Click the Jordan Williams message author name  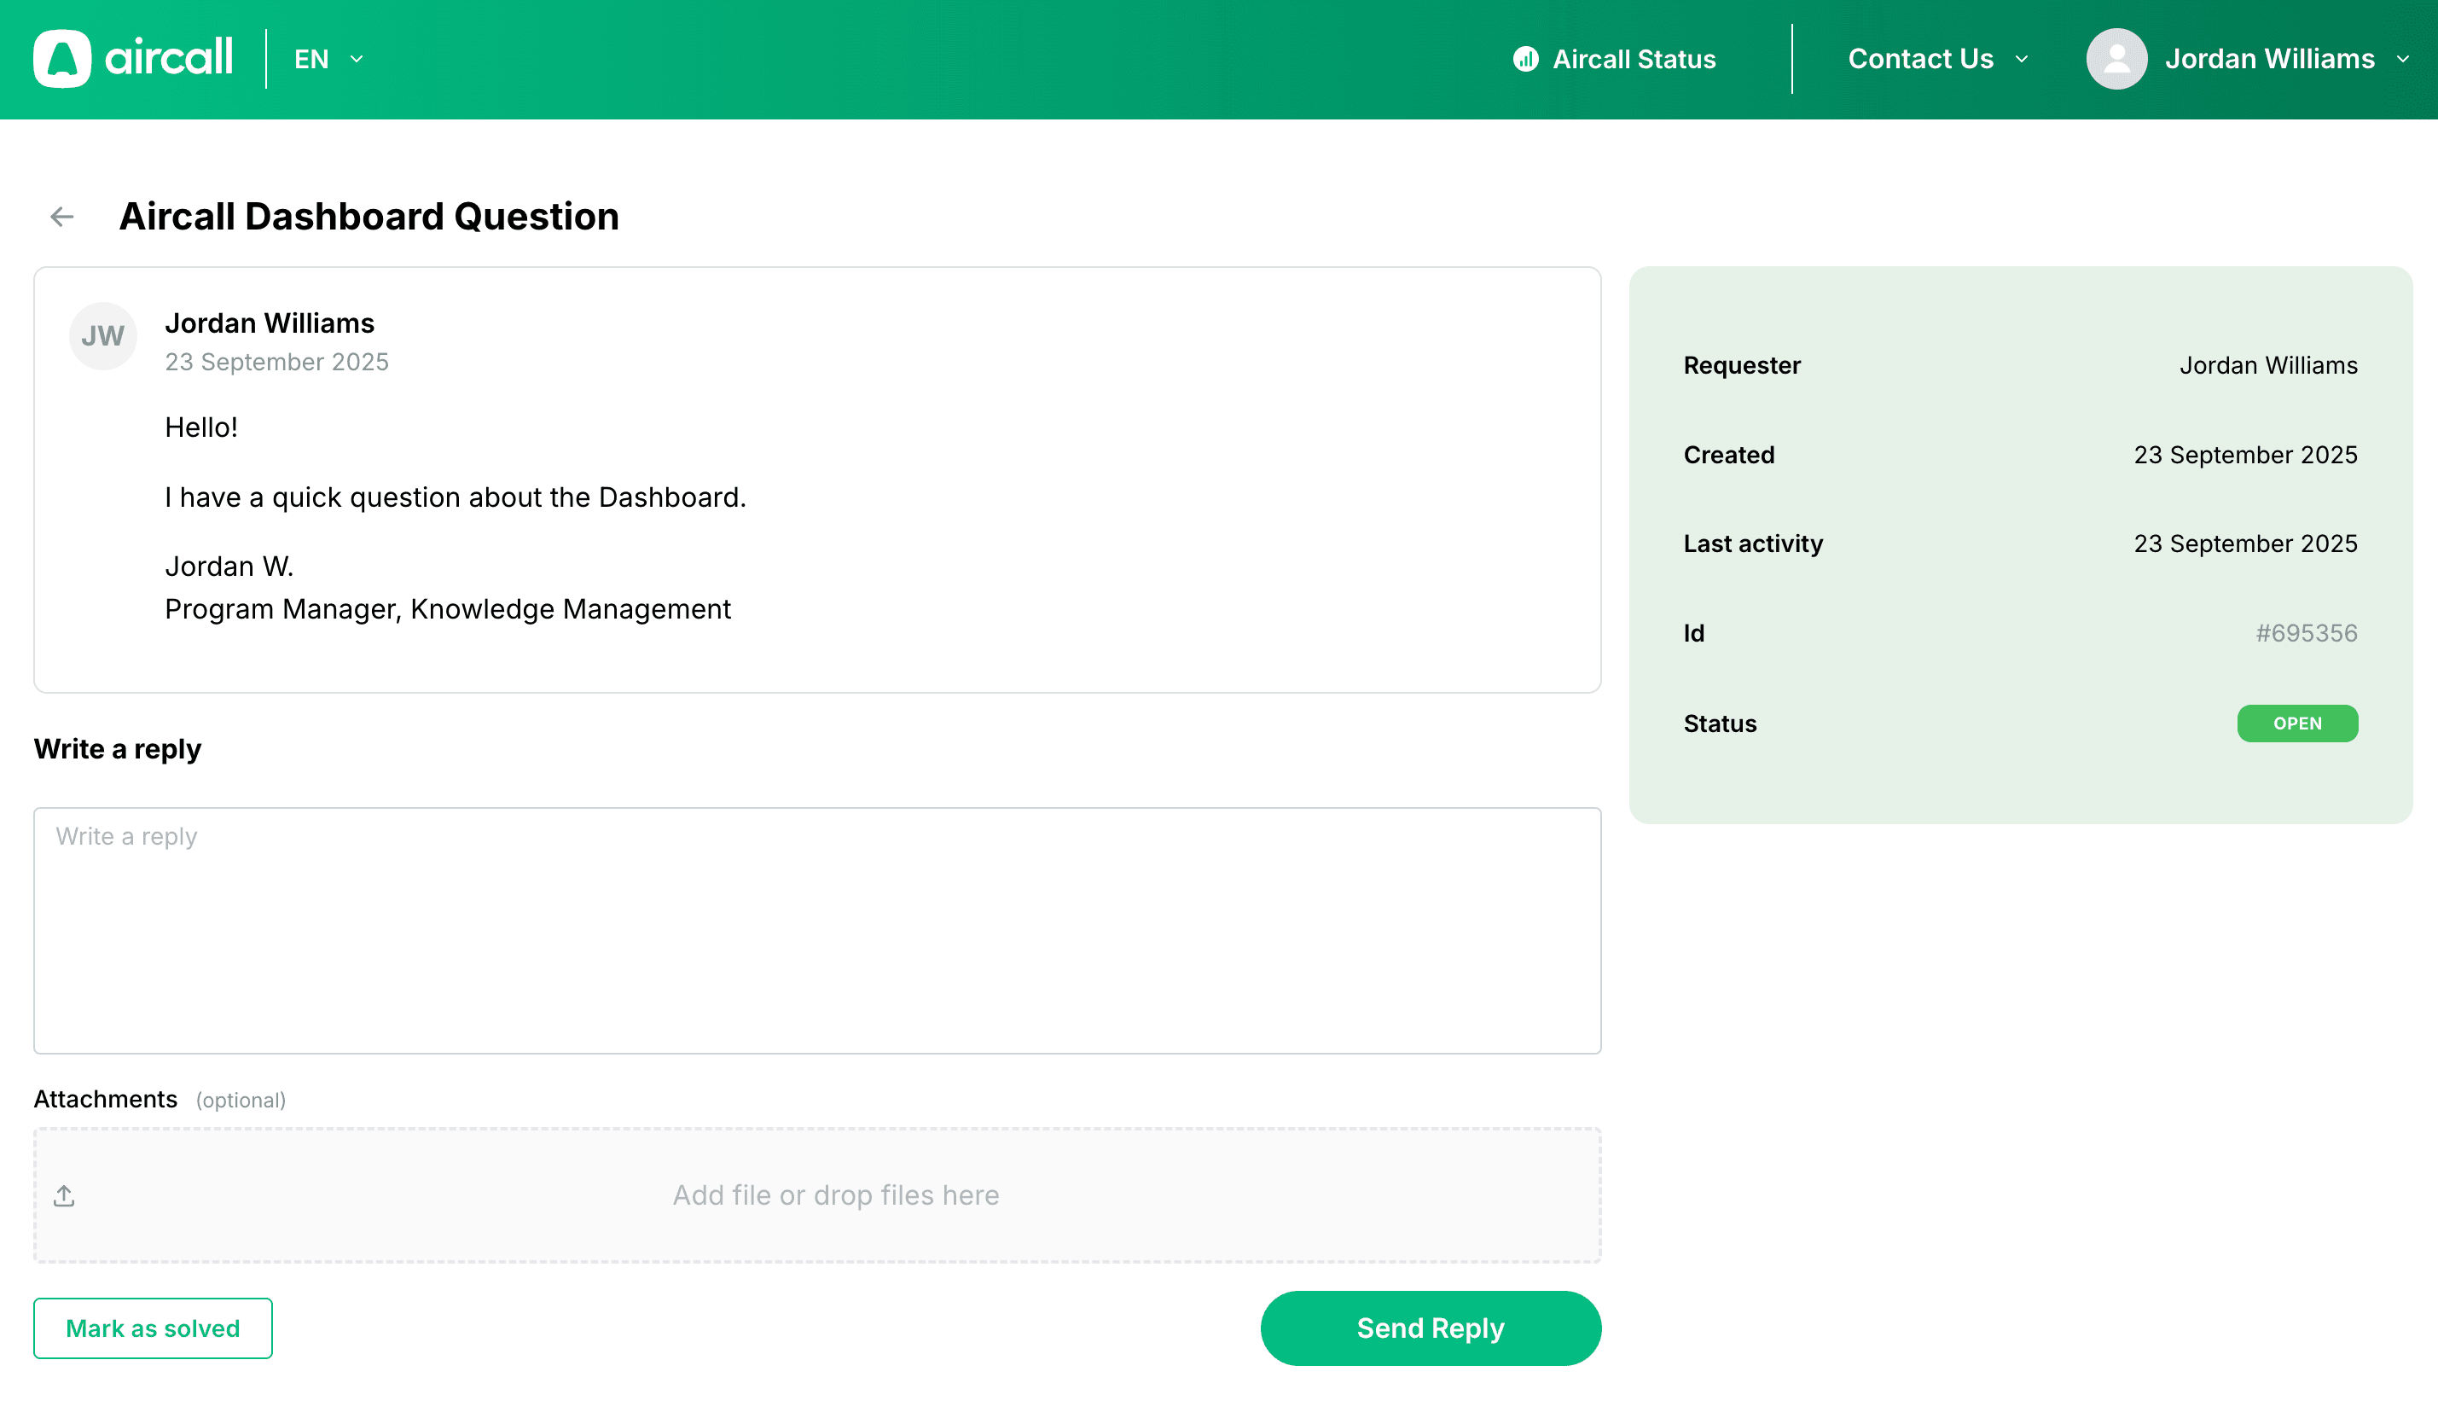269,323
